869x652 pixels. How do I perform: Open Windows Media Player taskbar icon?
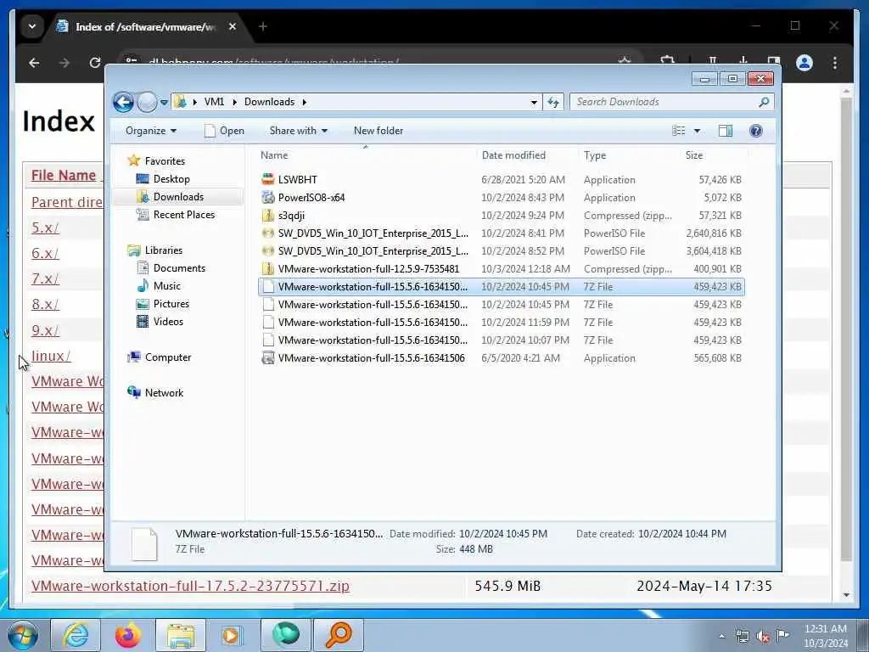pos(233,635)
